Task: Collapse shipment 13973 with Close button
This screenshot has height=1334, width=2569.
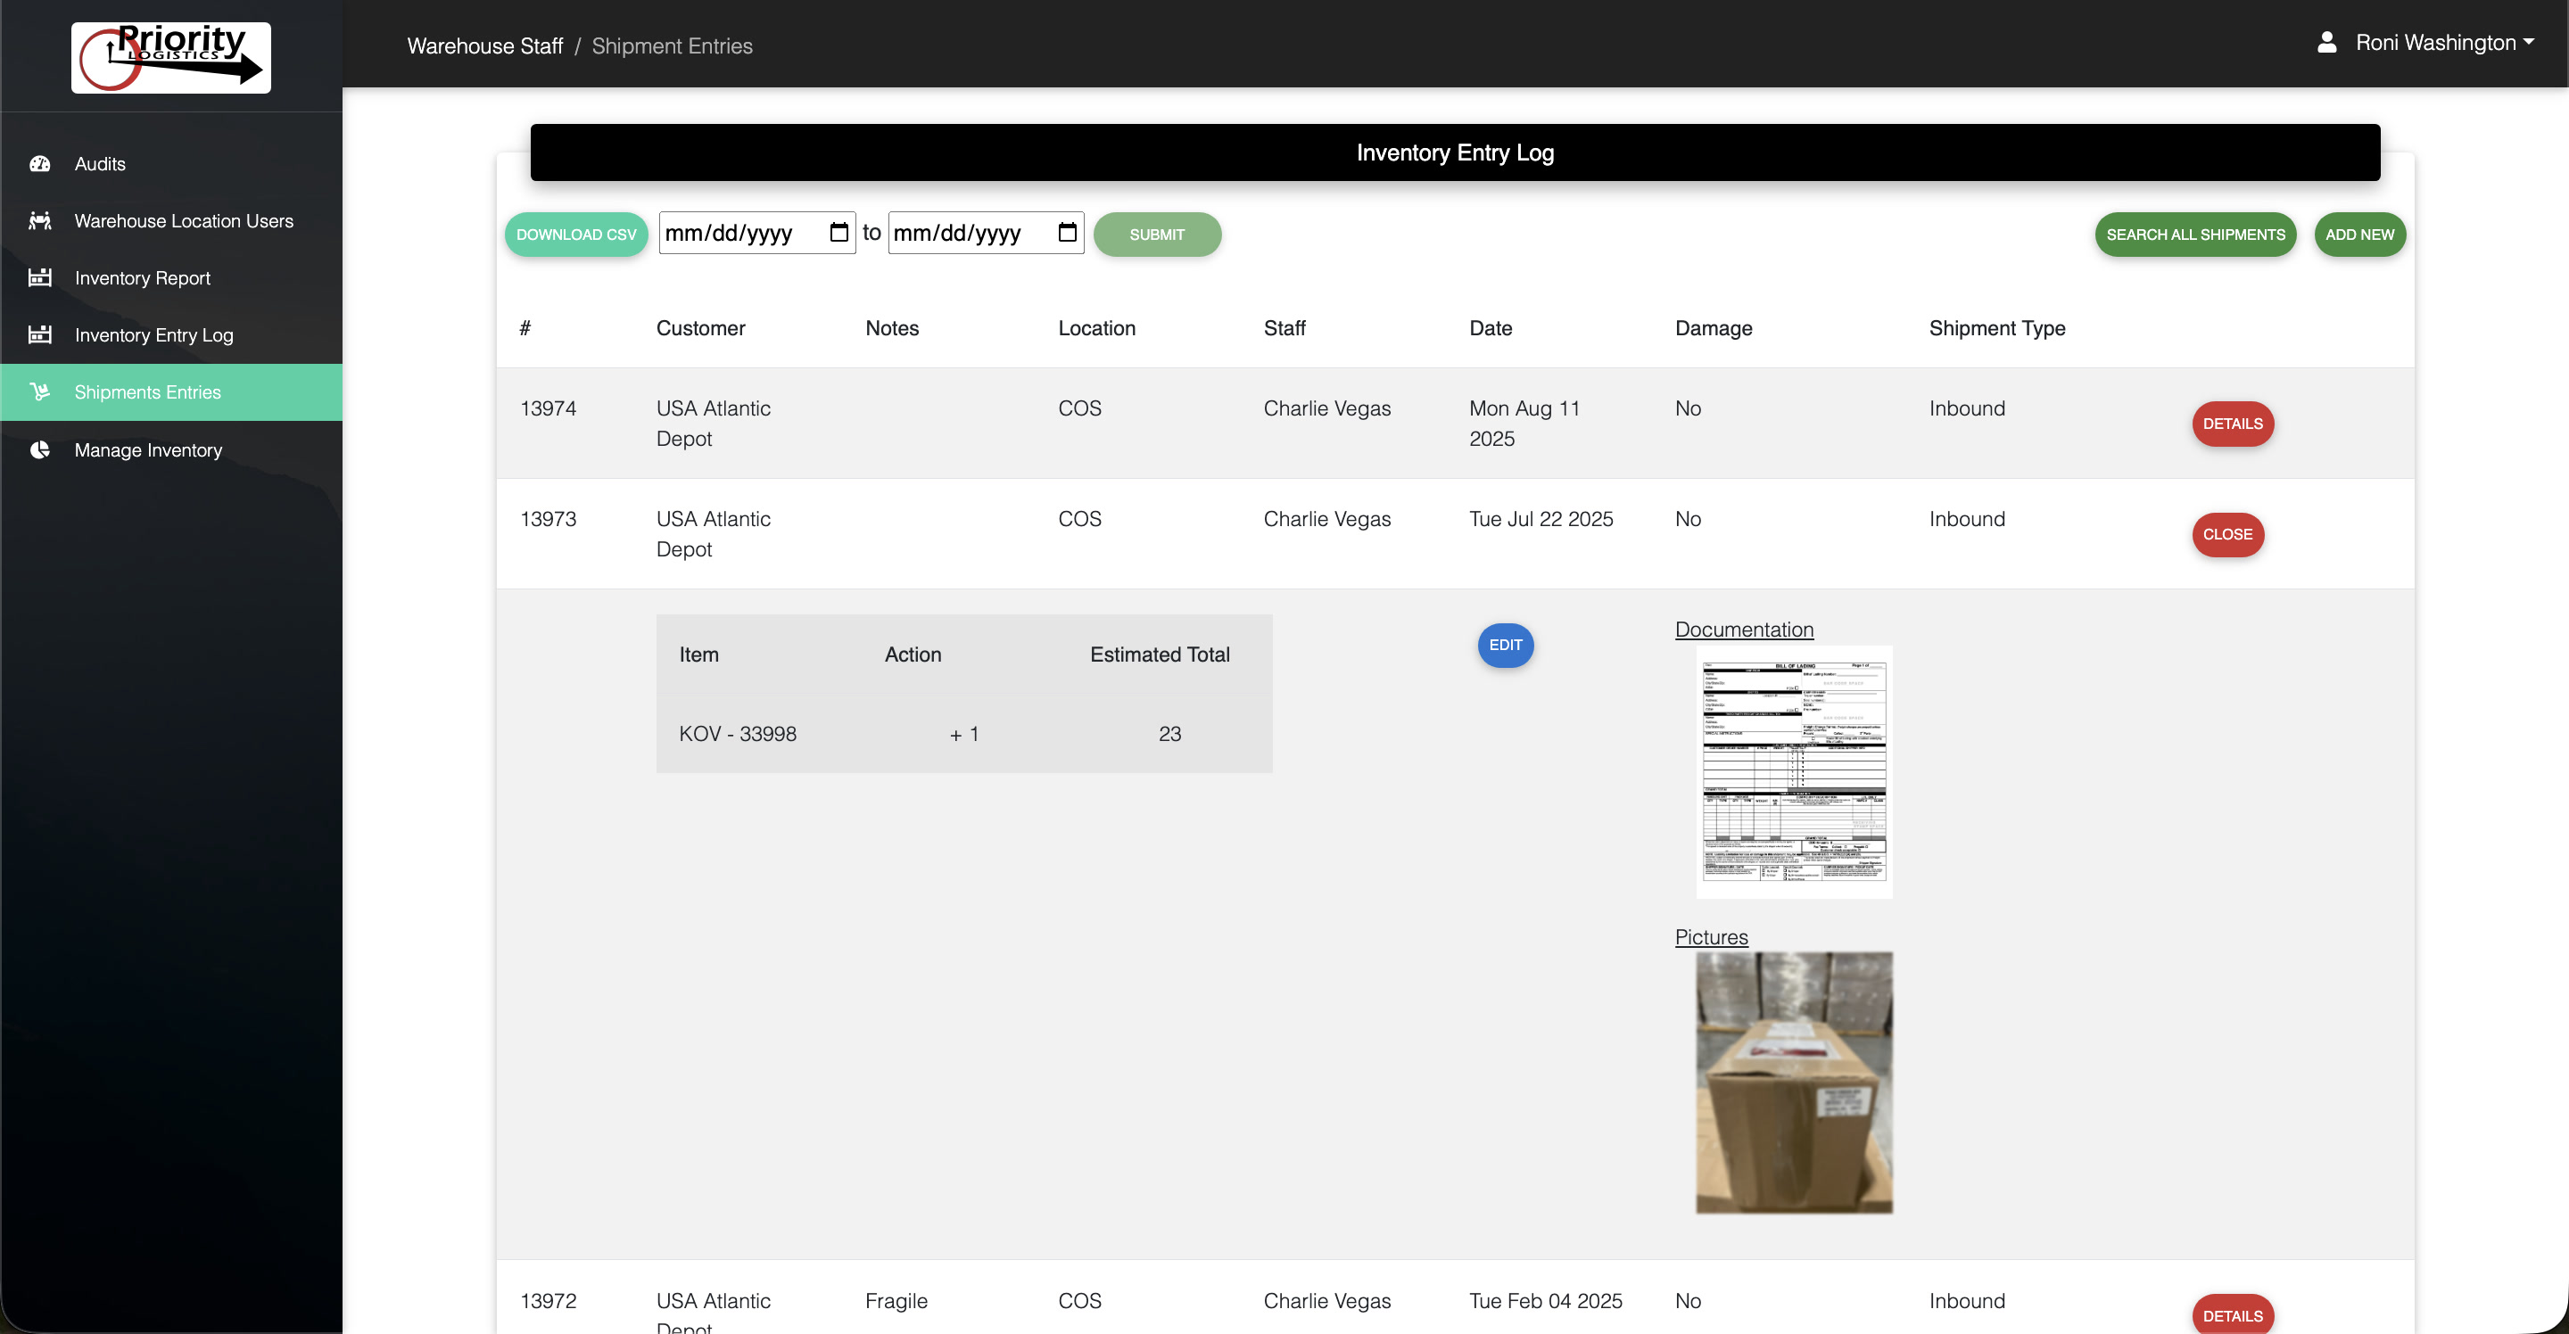Action: pyautogui.click(x=2227, y=534)
